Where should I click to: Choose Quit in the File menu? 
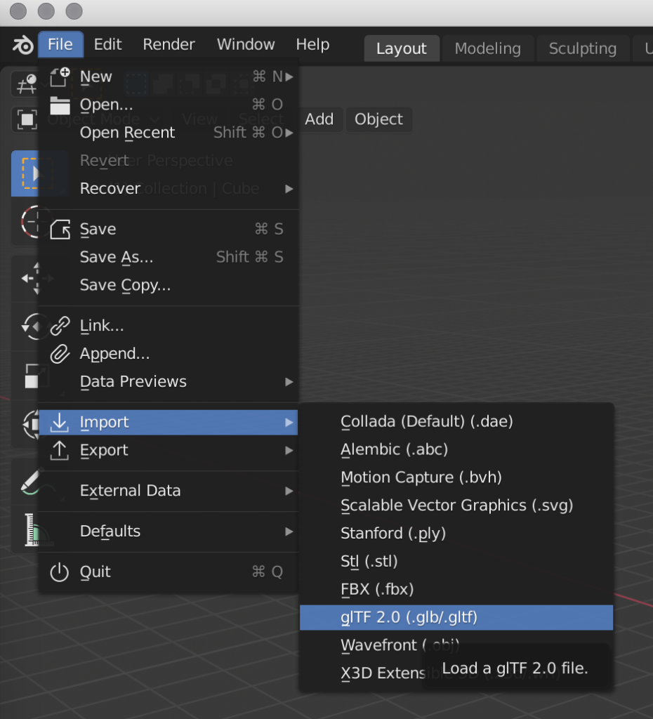[169, 572]
